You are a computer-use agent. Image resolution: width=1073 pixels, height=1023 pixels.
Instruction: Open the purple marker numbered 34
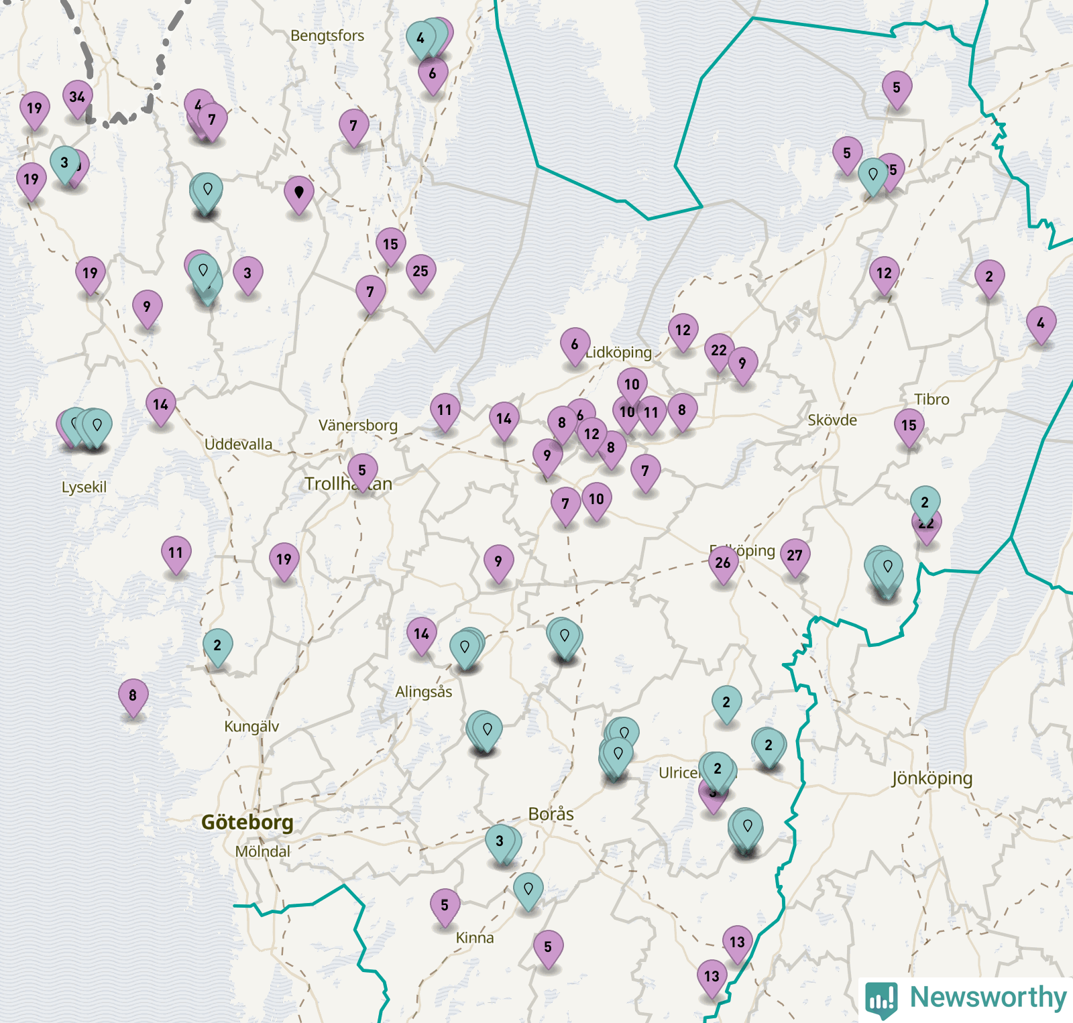pos(78,99)
